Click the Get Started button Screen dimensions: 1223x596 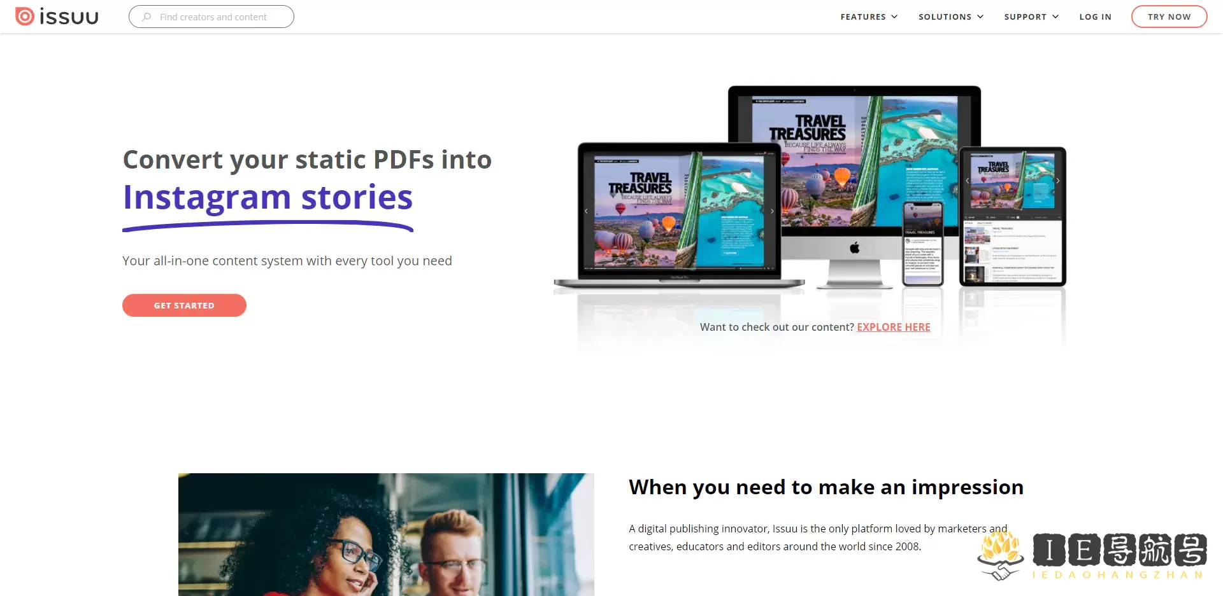coord(184,305)
